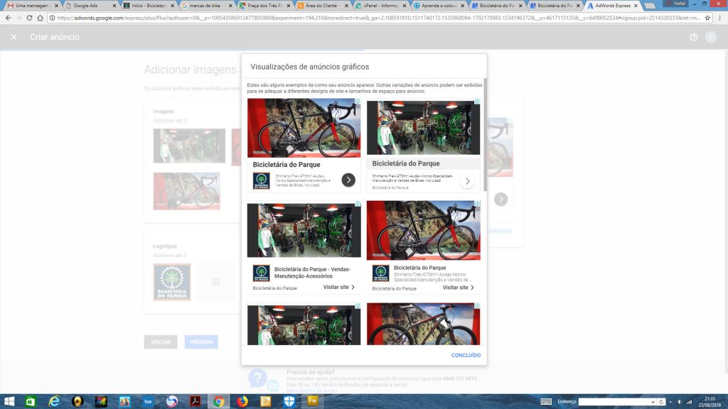The width and height of the screenshot is (728, 409).
Task: Open the Box app in taskbar
Action: pos(148,401)
